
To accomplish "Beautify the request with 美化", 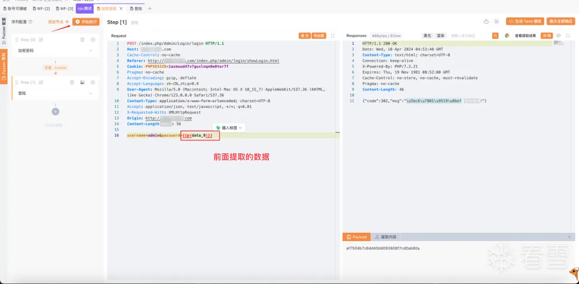I will 304,36.
